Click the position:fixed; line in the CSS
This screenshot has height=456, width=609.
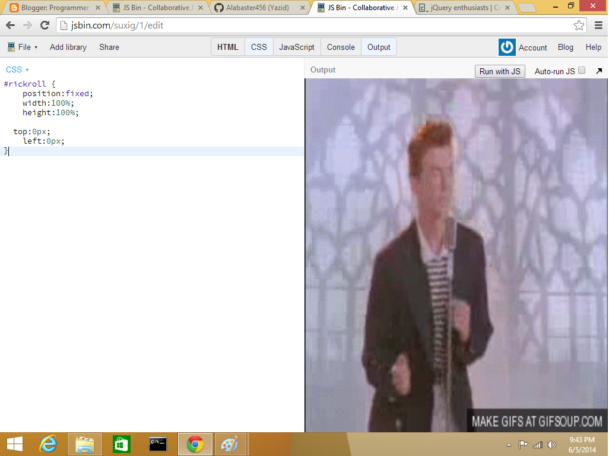[x=58, y=94]
